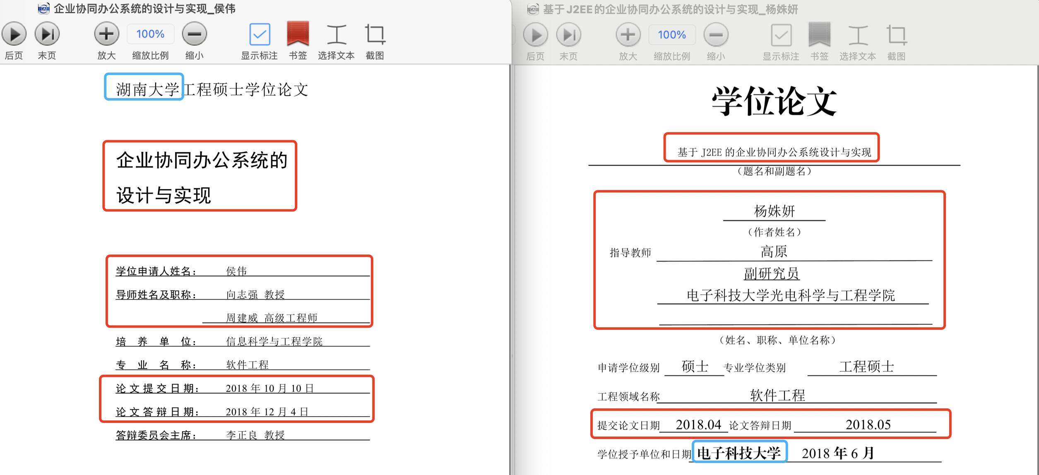
Task: Click right window's gray 书签 bookmark icon
Action: (x=819, y=35)
